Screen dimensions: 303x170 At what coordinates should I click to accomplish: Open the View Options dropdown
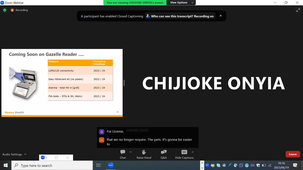(181, 3)
